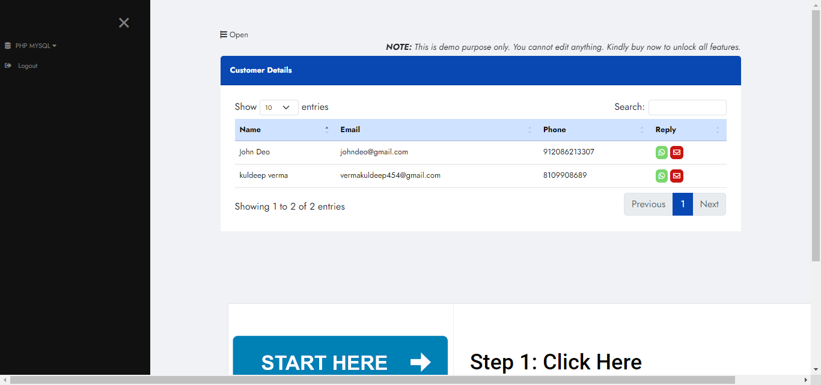Click the START HERE button
Image resolution: width=821 pixels, height=385 pixels.
pyautogui.click(x=340, y=362)
